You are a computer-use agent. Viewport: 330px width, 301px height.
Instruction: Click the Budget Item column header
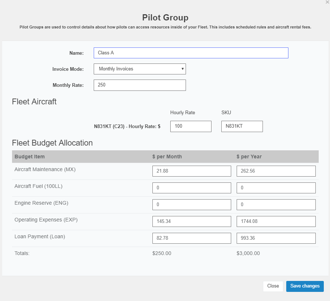coord(30,157)
